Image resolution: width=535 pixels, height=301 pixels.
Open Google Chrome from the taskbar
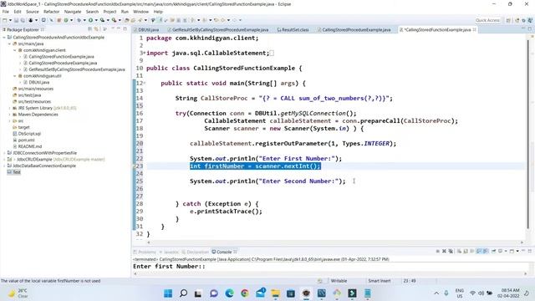point(245,293)
